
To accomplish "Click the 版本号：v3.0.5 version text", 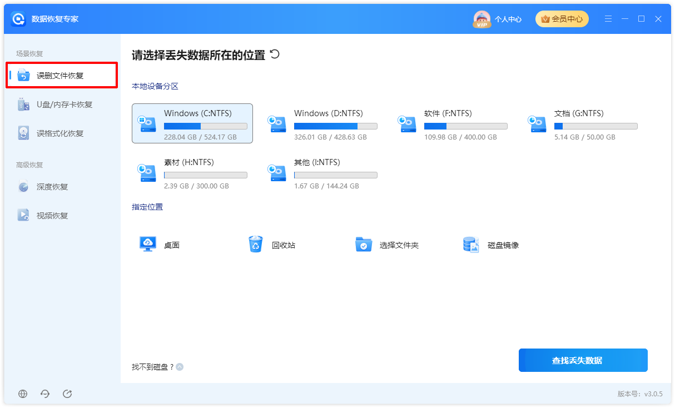I will click(640, 394).
